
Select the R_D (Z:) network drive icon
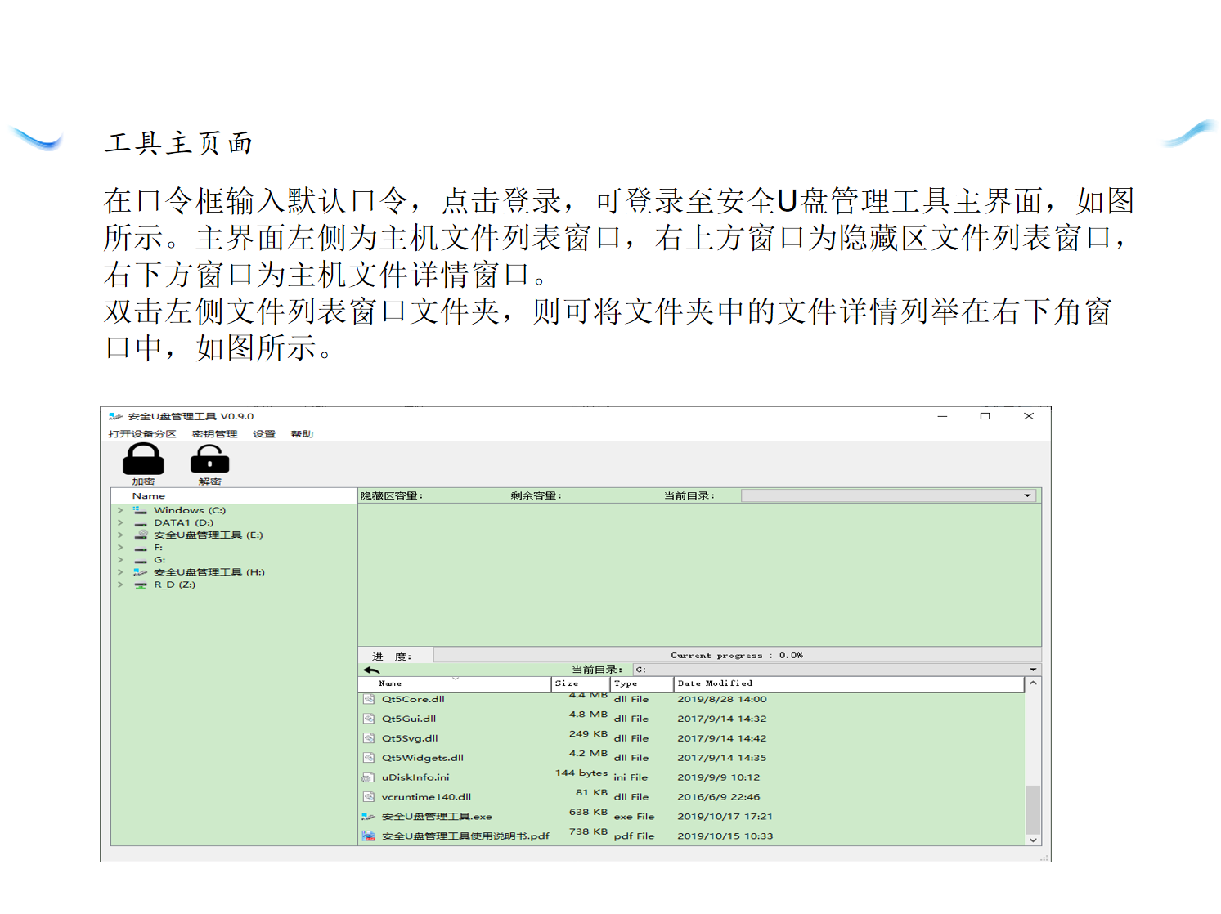click(x=141, y=585)
